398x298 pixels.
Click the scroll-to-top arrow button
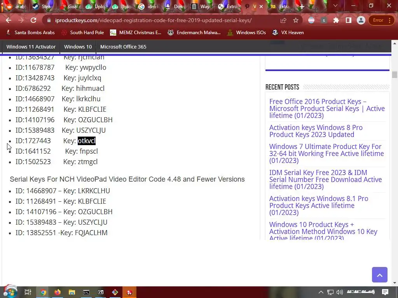click(379, 275)
